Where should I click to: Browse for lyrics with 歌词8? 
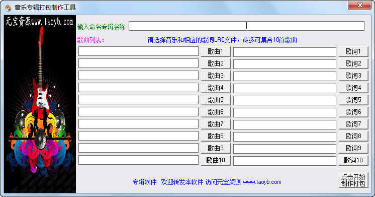coord(353,136)
